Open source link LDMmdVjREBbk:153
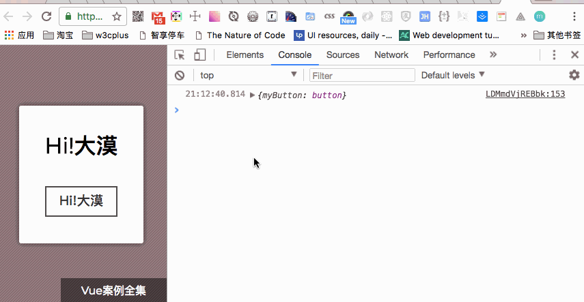Image resolution: width=584 pixels, height=302 pixels. (525, 94)
